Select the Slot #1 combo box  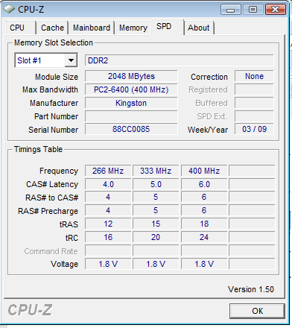(46, 60)
